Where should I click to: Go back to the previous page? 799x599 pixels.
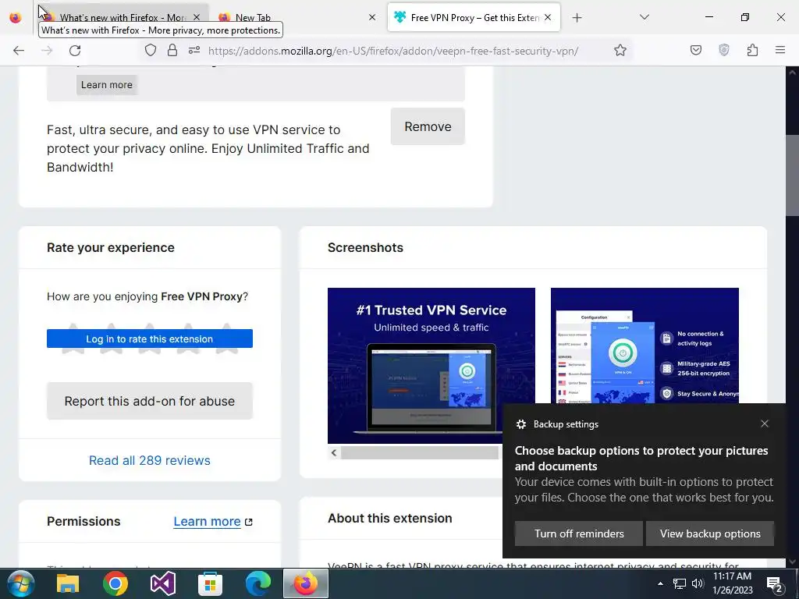(19, 51)
